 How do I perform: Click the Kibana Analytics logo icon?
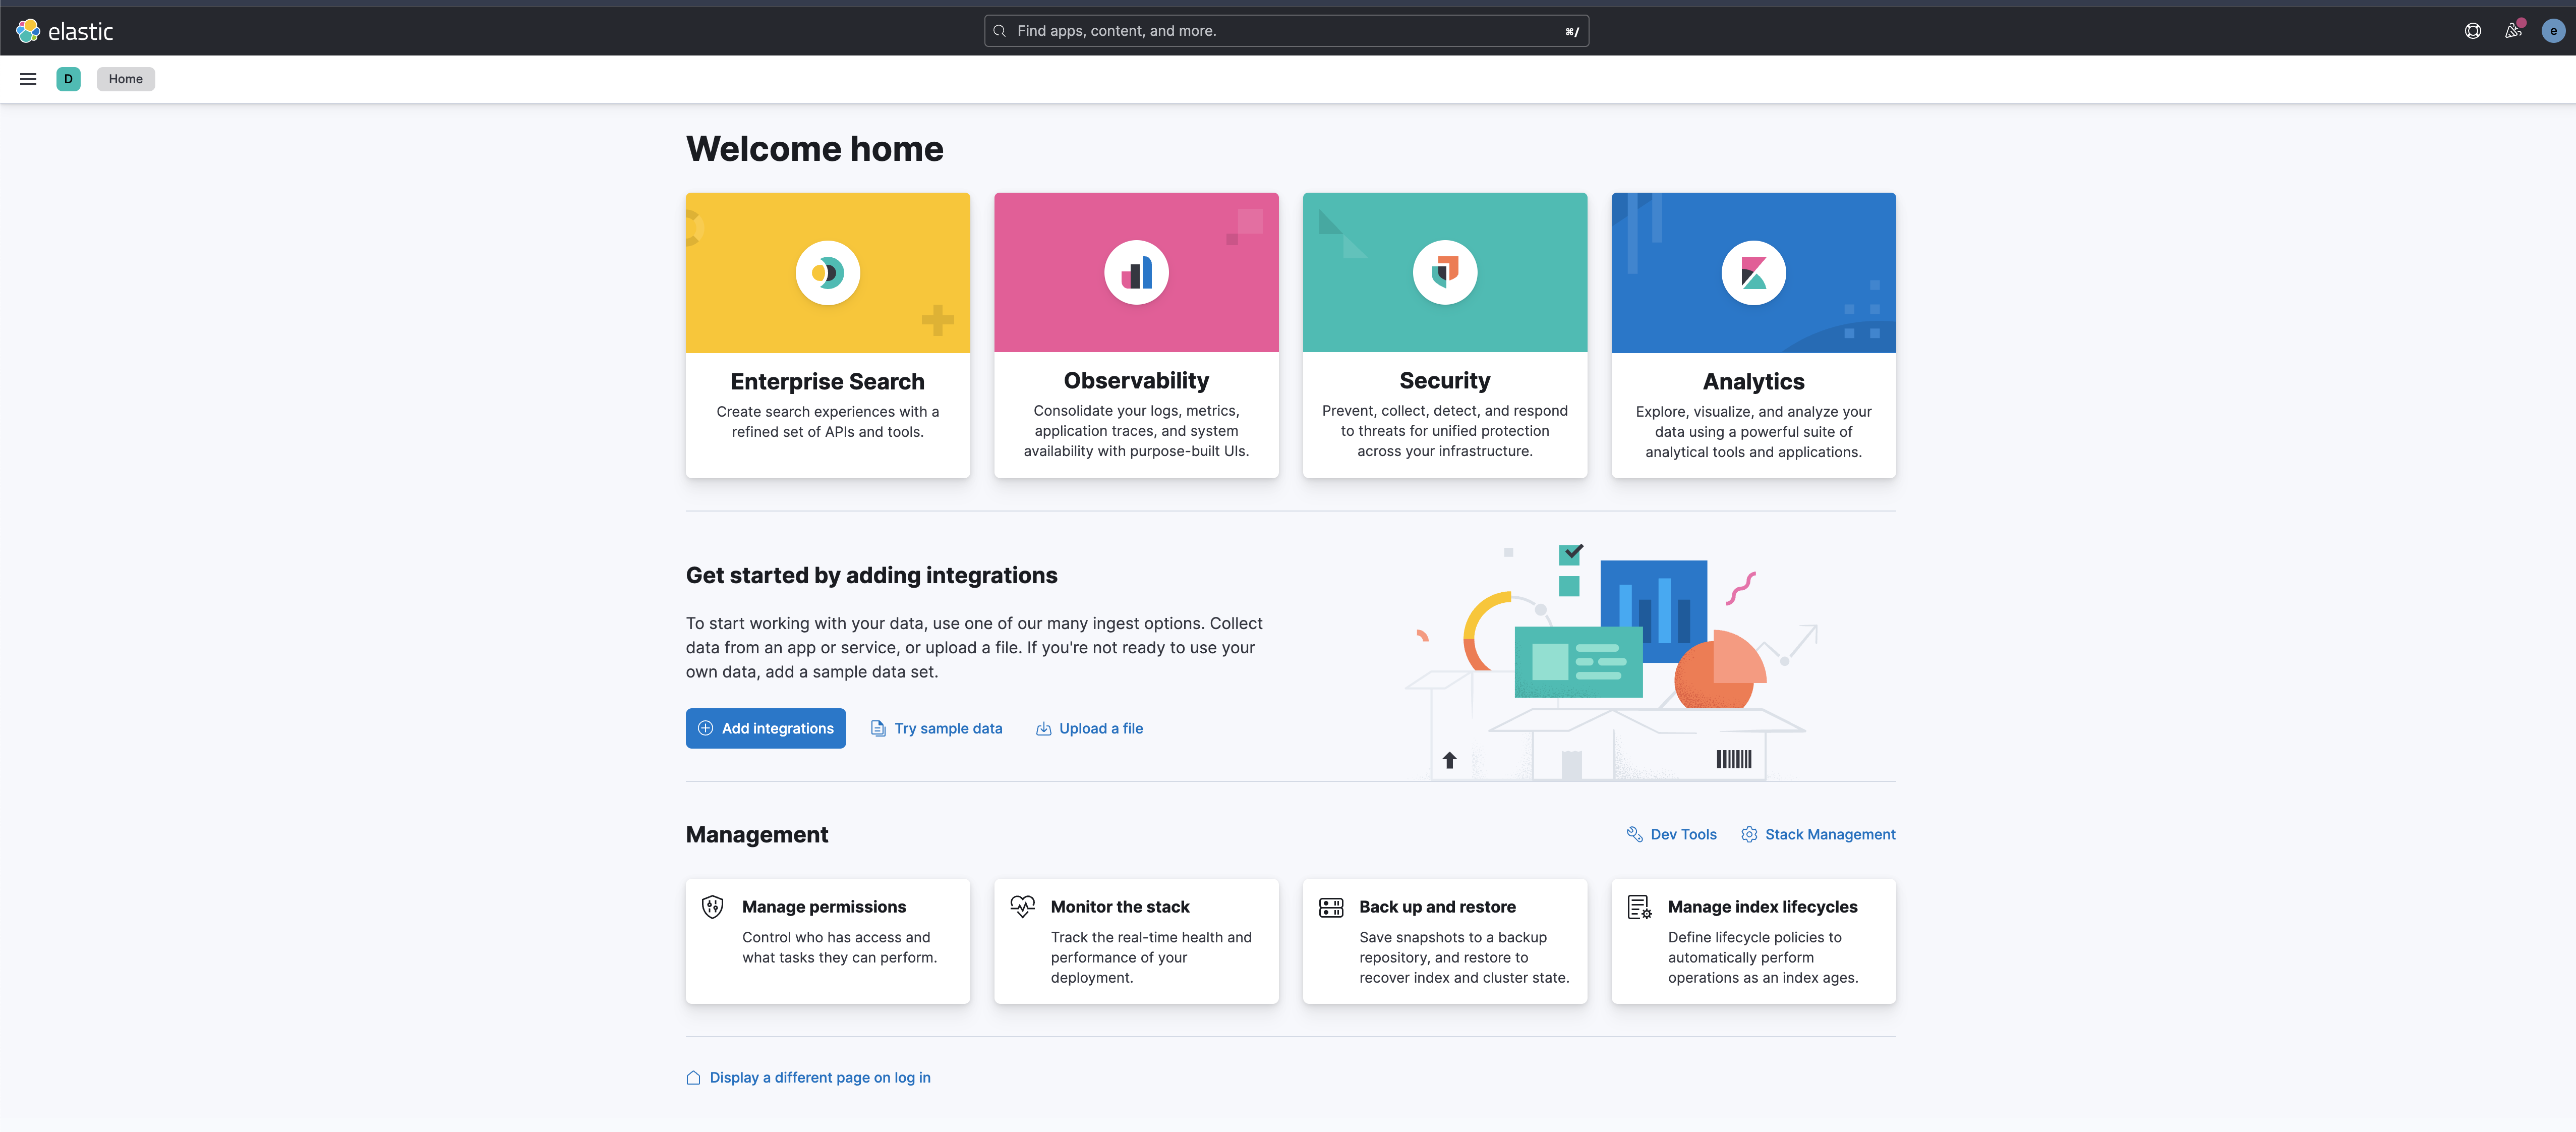(x=1753, y=273)
